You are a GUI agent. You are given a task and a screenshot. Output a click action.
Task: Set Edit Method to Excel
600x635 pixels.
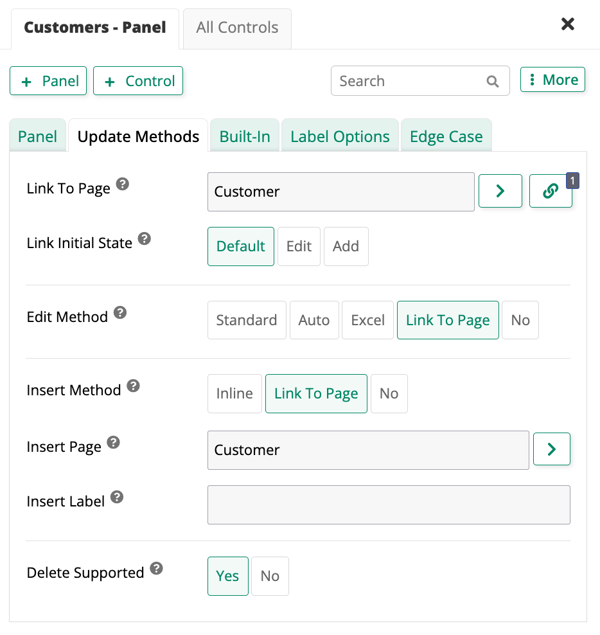367,319
